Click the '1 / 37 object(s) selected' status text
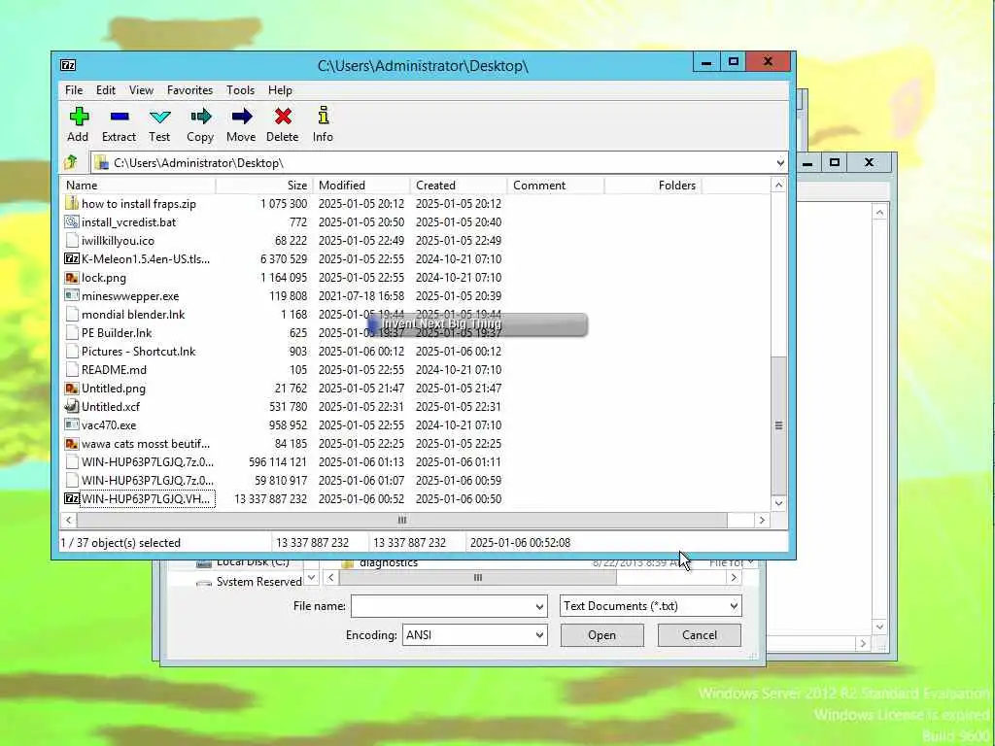This screenshot has width=995, height=746. click(120, 543)
